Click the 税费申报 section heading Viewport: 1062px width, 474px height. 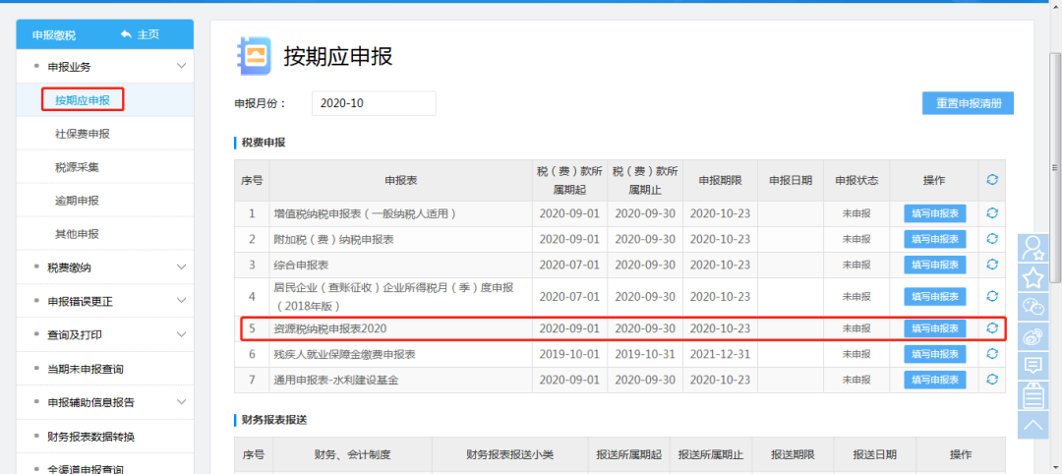click(264, 143)
